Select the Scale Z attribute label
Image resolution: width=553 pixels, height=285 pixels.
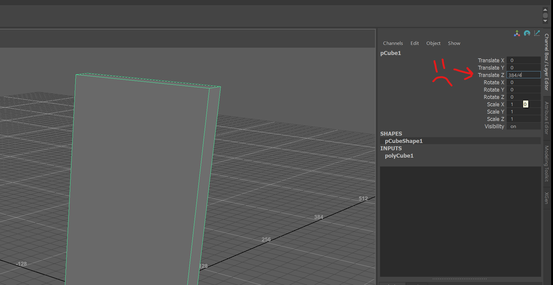[496, 119]
